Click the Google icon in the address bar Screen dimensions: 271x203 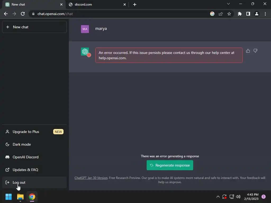click(212, 14)
